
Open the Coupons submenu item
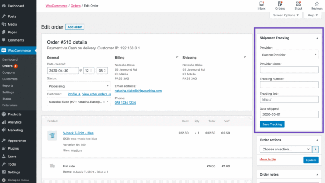9,72
